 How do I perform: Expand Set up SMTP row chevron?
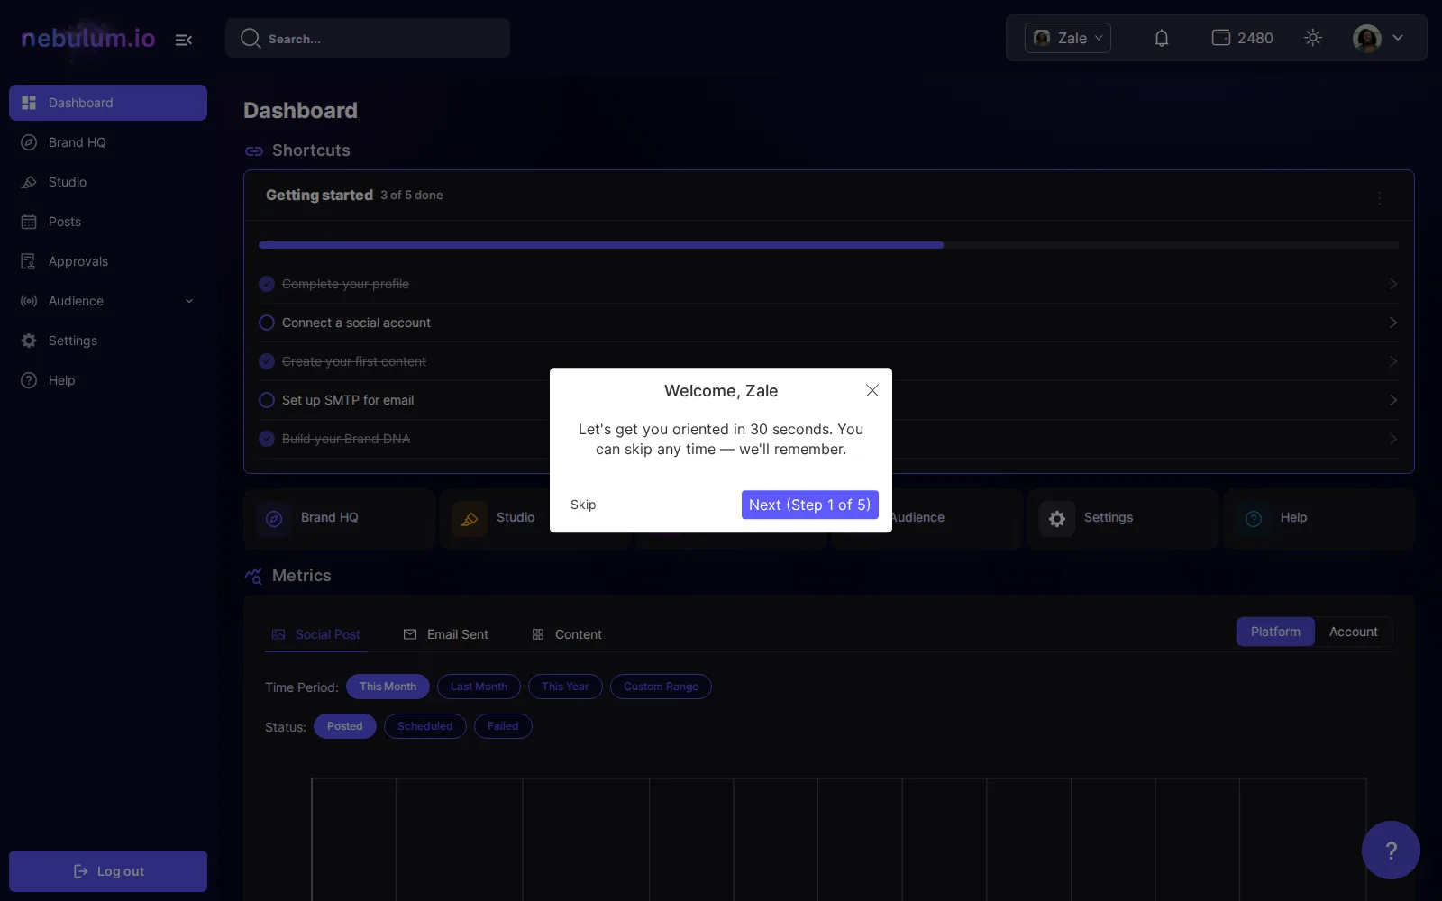pos(1393,400)
